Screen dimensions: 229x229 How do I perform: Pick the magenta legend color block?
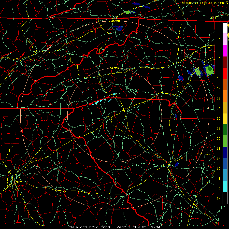click(x=225, y=51)
